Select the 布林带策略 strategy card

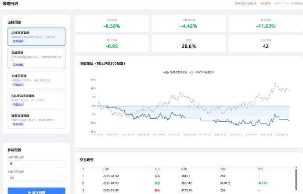tap(36, 80)
